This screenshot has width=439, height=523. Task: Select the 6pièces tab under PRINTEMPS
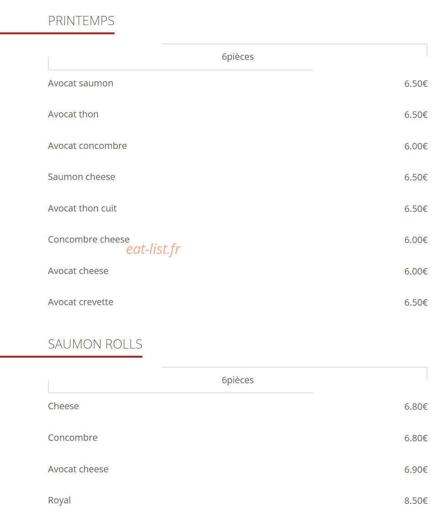click(x=238, y=57)
